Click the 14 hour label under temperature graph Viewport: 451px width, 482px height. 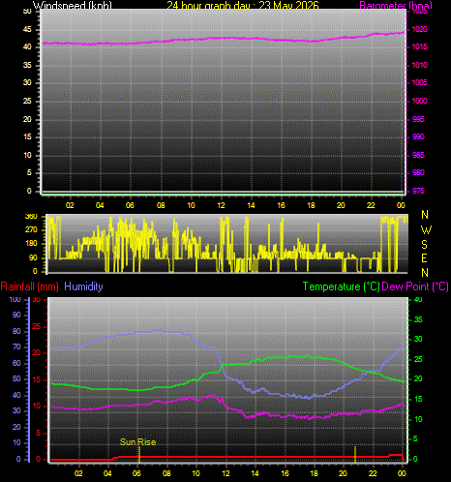pos(255,473)
